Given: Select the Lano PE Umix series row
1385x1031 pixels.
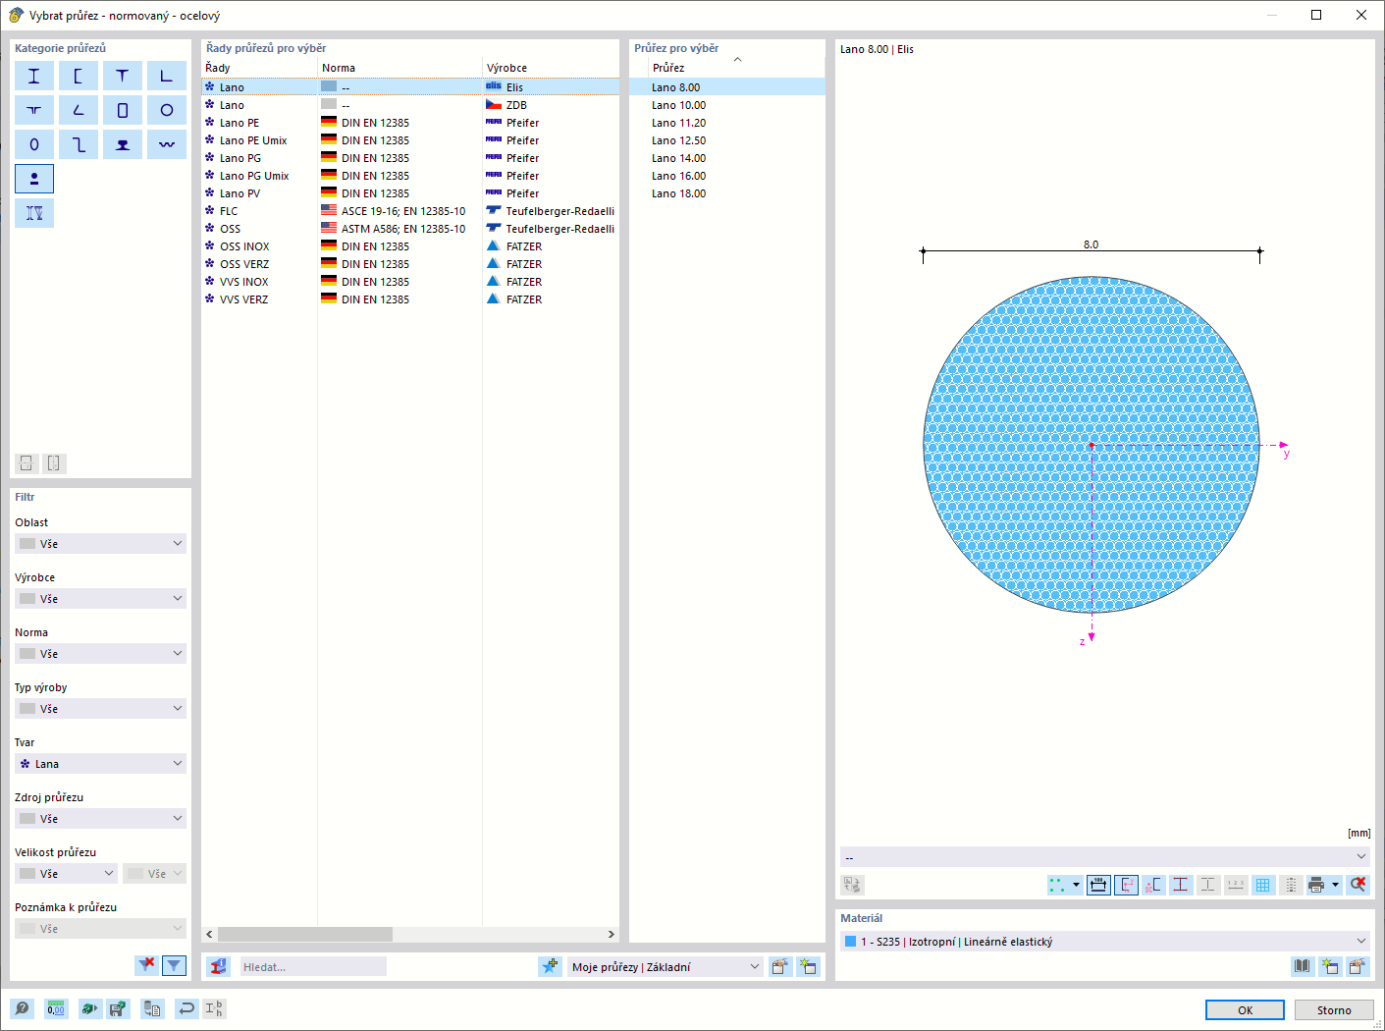Looking at the screenshot, I should pyautogui.click(x=410, y=140).
